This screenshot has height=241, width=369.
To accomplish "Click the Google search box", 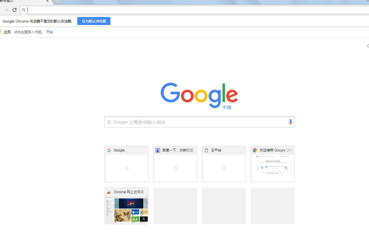I will pyautogui.click(x=200, y=122).
